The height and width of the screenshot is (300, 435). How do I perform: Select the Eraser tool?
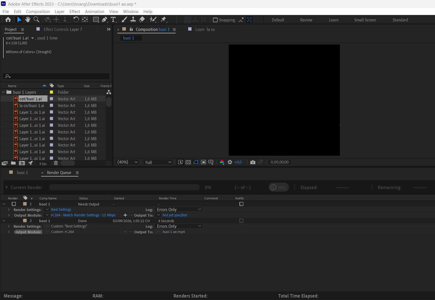142,19
